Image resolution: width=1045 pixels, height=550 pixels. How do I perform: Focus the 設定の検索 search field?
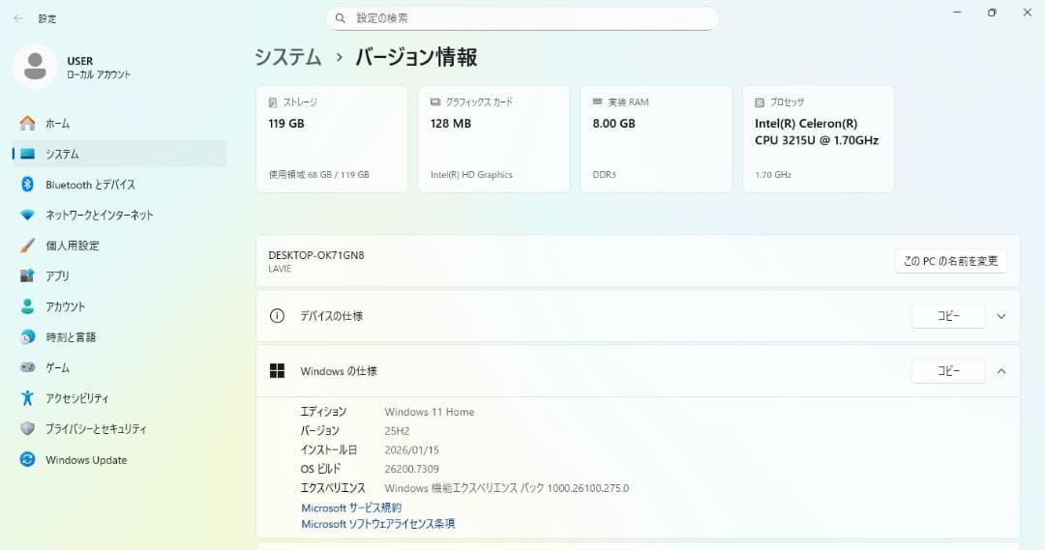[x=522, y=18]
